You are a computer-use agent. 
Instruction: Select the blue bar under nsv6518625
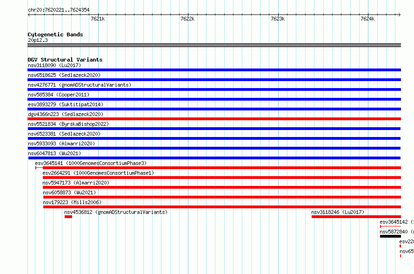click(214, 80)
